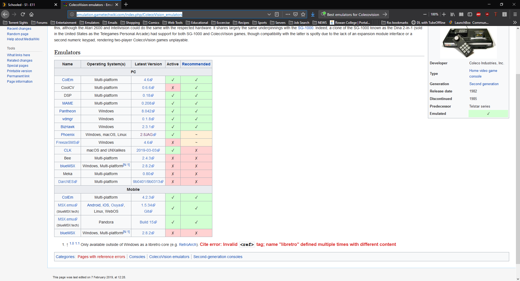The height and width of the screenshot is (281, 520).
Task: Open a new browser tab
Action: tap(126, 5)
